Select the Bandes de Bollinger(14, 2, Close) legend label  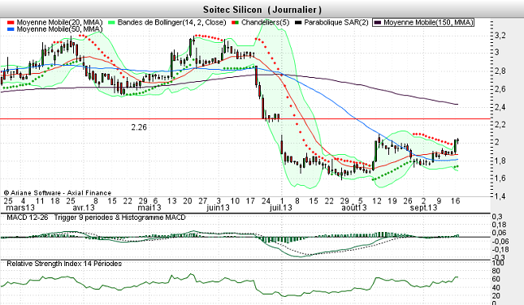(x=171, y=23)
